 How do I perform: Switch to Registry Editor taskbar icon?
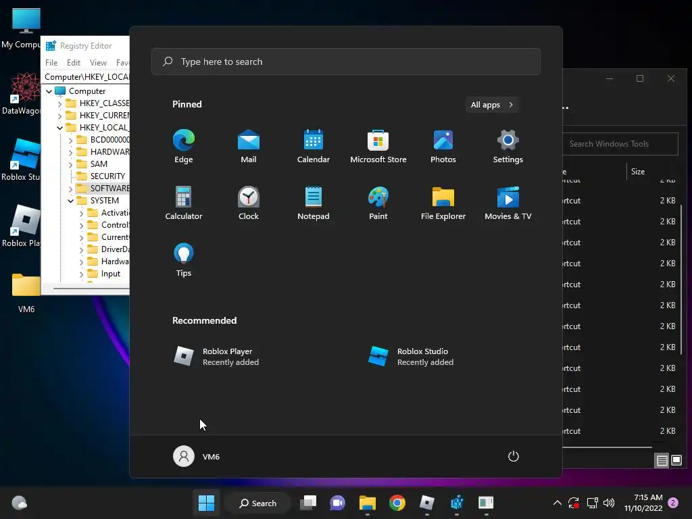[456, 503]
